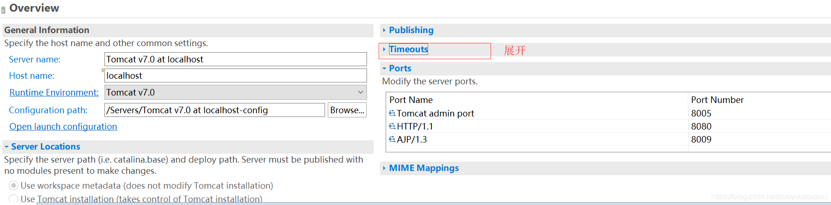
Task: Click into the Server name field
Action: click(x=235, y=59)
